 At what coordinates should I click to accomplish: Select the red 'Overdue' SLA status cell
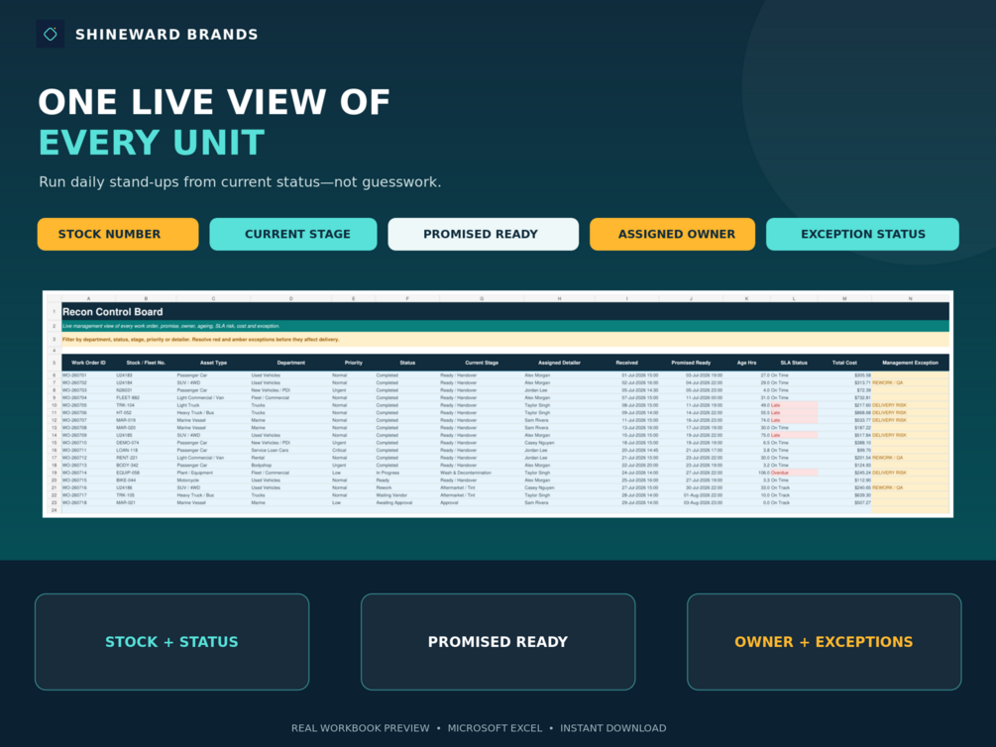click(794, 473)
